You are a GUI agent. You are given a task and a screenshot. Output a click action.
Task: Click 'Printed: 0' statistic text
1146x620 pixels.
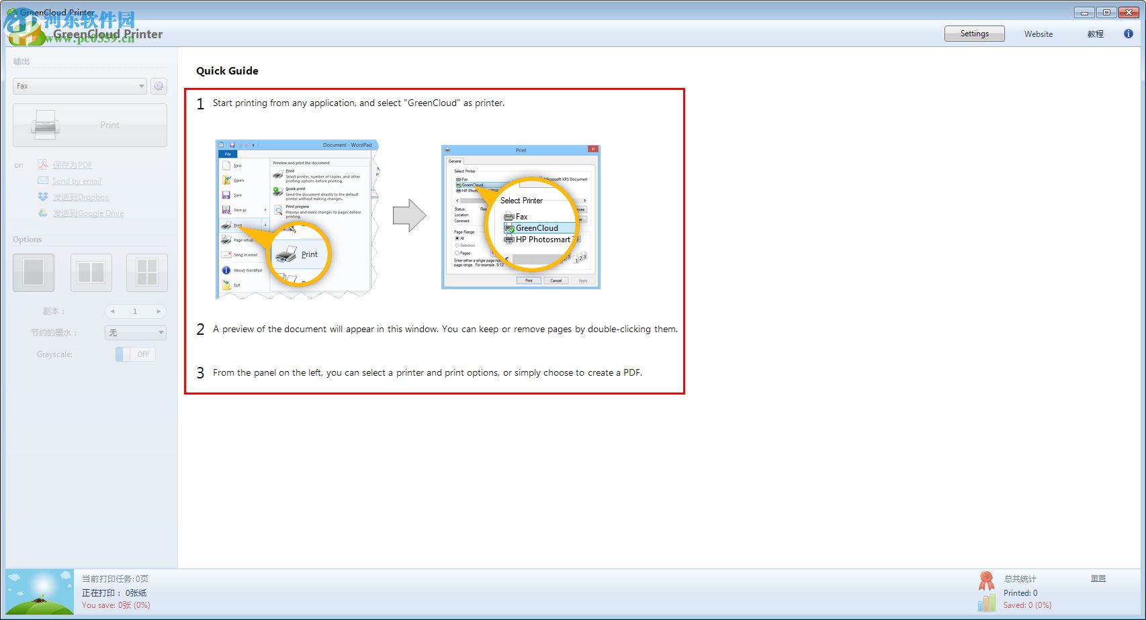pyautogui.click(x=1020, y=593)
